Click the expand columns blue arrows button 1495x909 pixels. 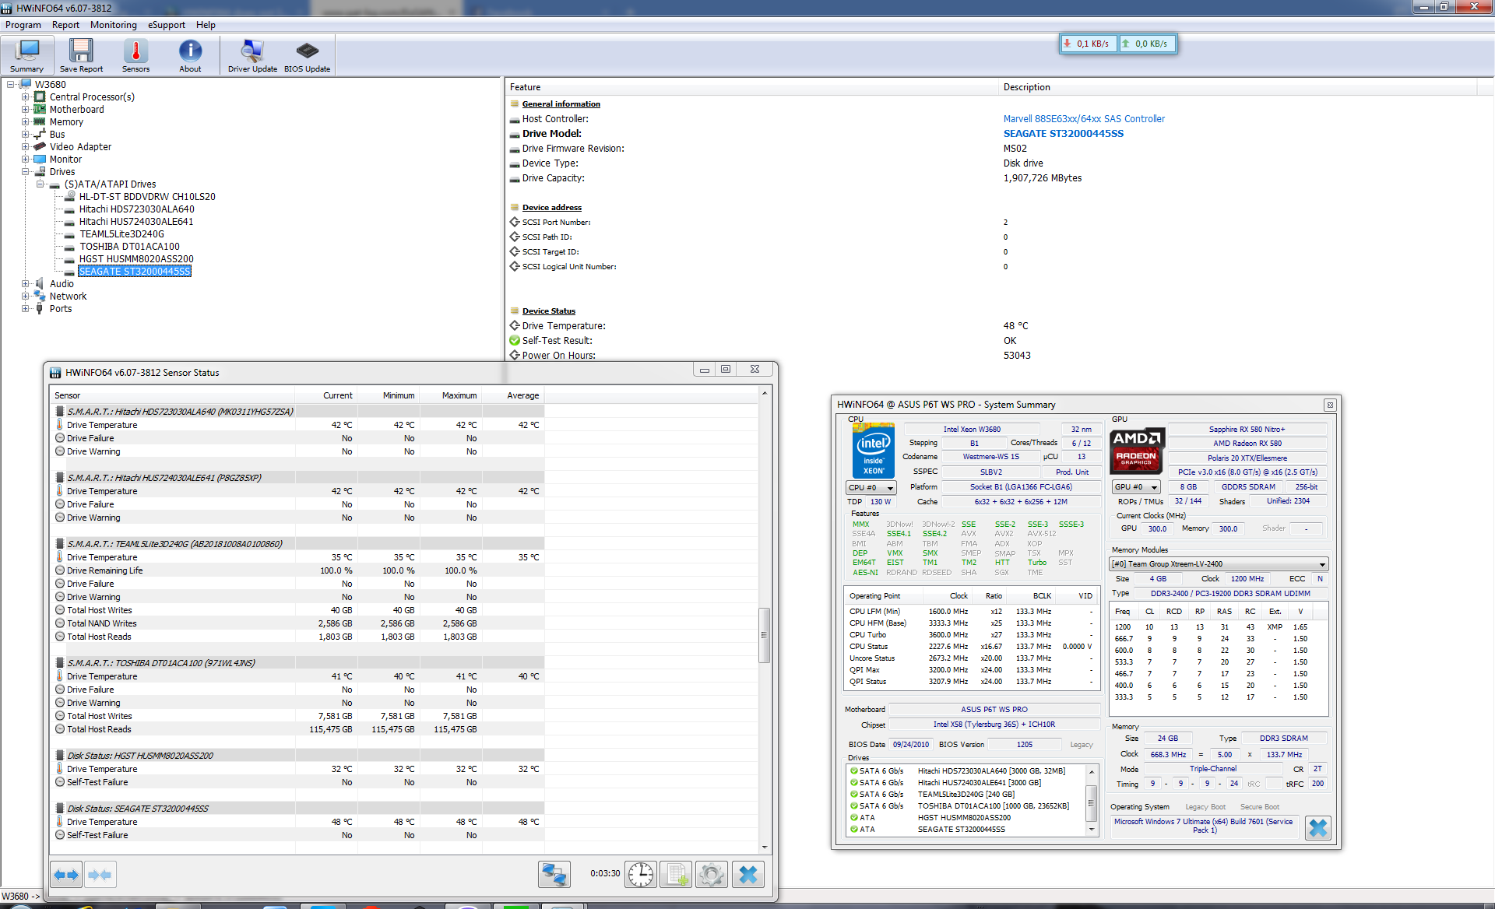coord(66,875)
